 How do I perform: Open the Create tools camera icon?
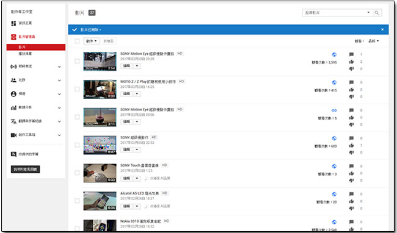click(x=13, y=135)
